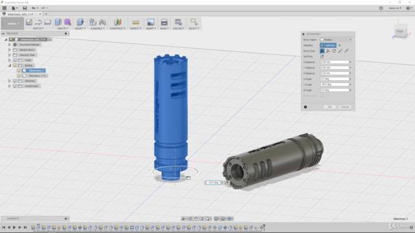The image size is (415, 233).
Task: Open the data panel grid icon
Action: (5, 8)
